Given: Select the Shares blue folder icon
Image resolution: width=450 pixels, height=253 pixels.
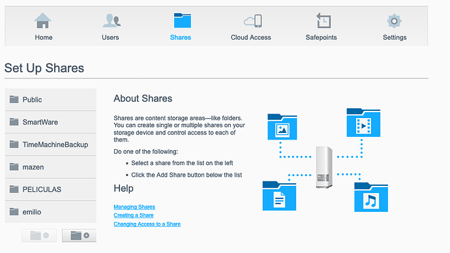Looking at the screenshot, I should 183,20.
